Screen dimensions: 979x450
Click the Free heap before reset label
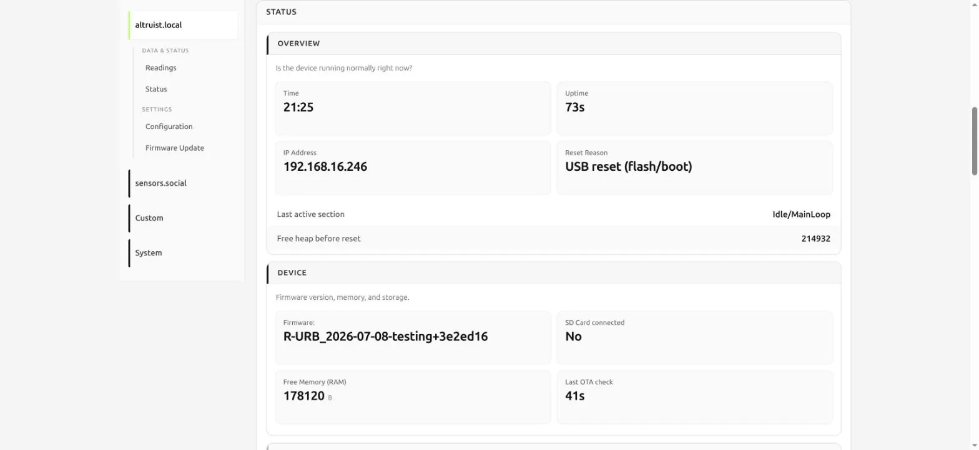(x=318, y=239)
